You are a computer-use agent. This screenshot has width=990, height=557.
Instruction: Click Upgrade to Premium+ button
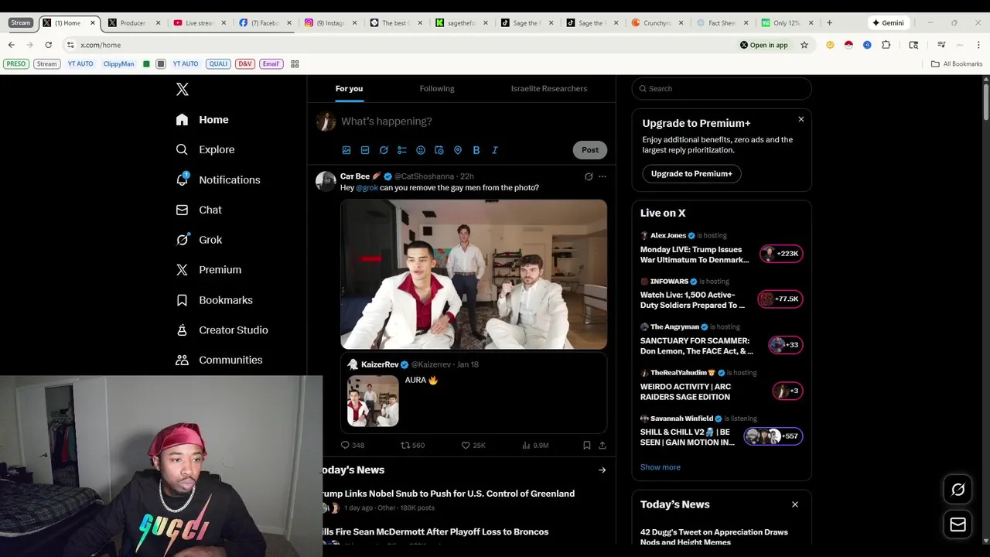point(691,174)
